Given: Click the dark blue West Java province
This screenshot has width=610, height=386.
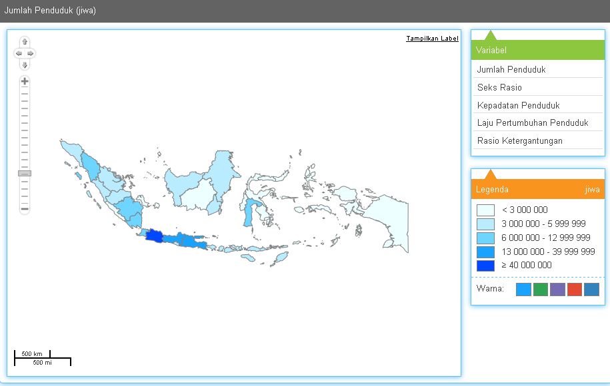Looking at the screenshot, I should [155, 236].
